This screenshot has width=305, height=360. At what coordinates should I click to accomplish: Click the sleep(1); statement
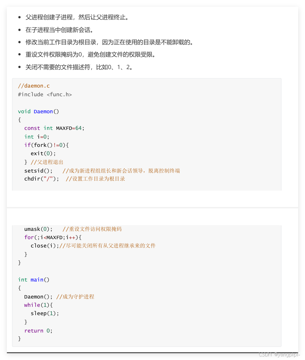[x=45, y=313]
